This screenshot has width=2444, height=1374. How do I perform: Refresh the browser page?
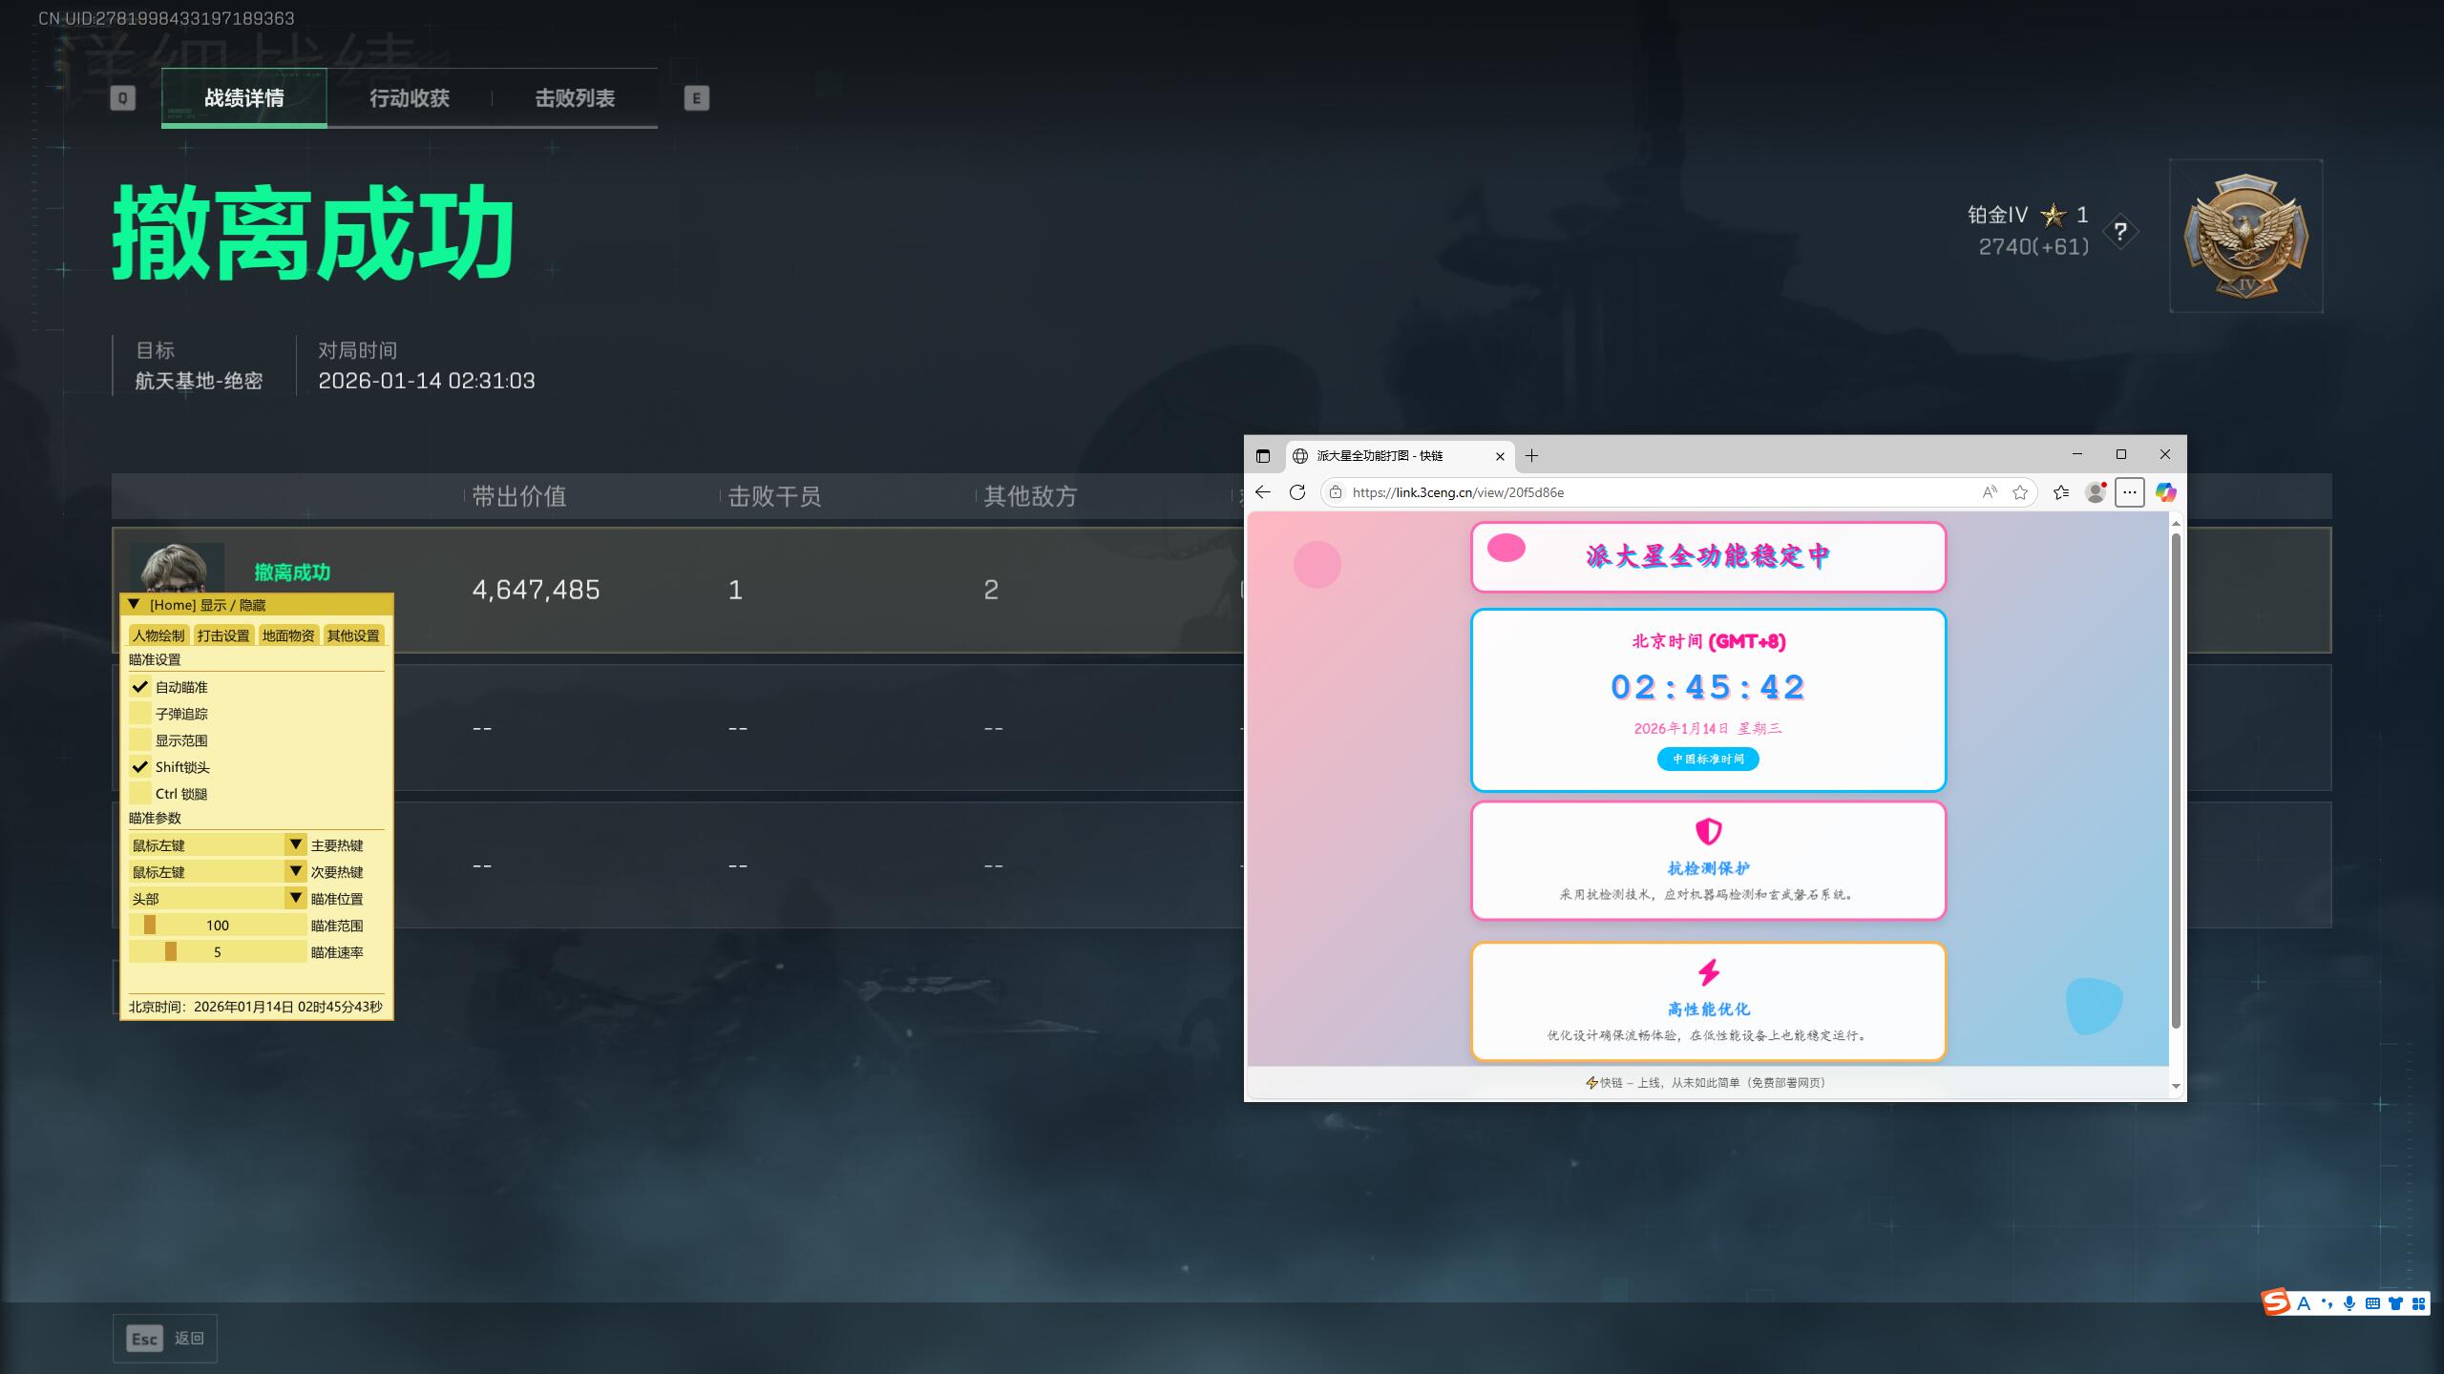point(1297,492)
